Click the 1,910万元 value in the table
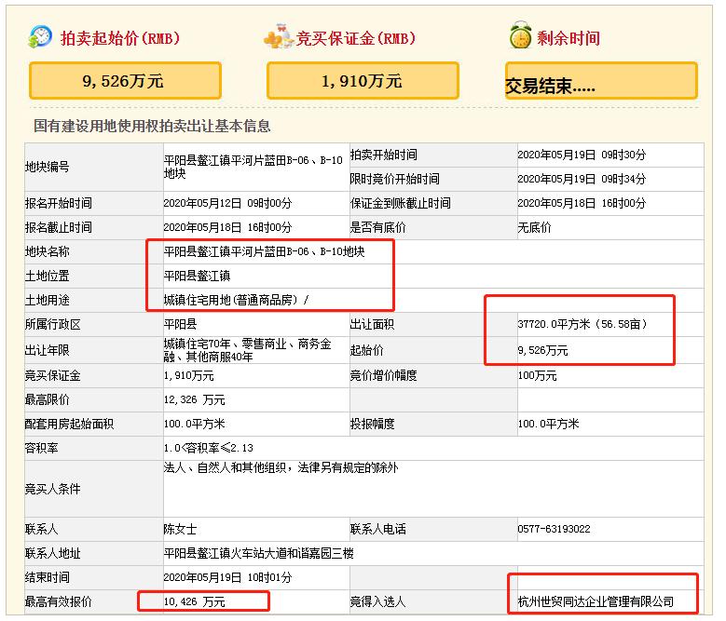This screenshot has height=621, width=726. [x=188, y=375]
